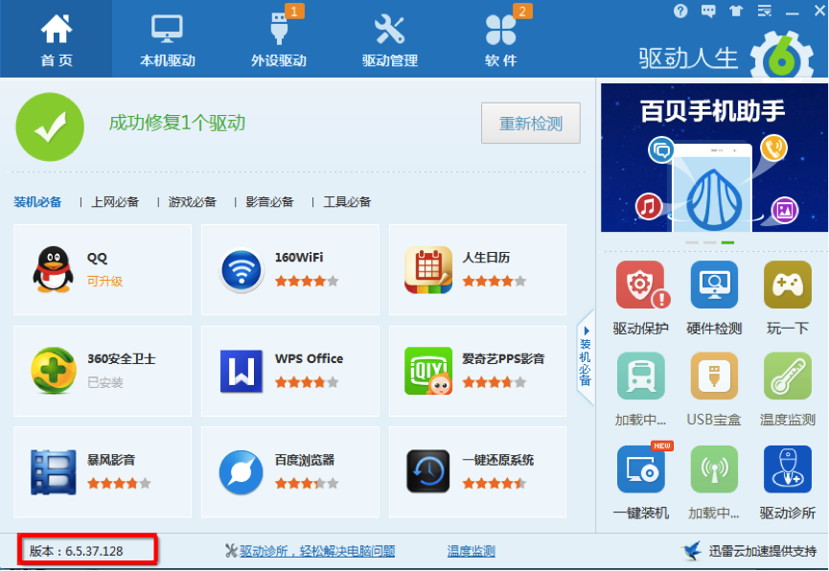
Task: Open the main menu dropdown icon
Action: pyautogui.click(x=764, y=11)
